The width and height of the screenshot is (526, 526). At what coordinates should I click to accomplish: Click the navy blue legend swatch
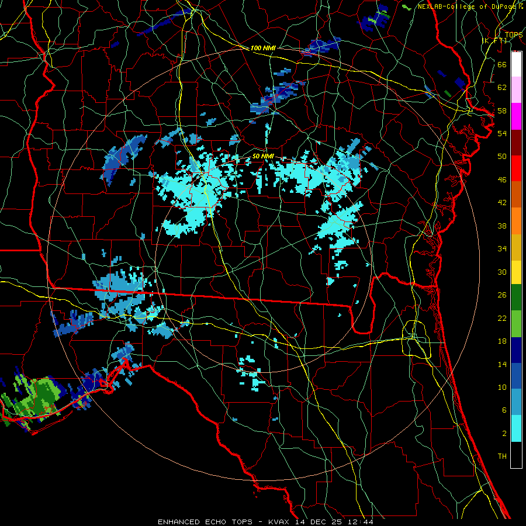coord(516,350)
